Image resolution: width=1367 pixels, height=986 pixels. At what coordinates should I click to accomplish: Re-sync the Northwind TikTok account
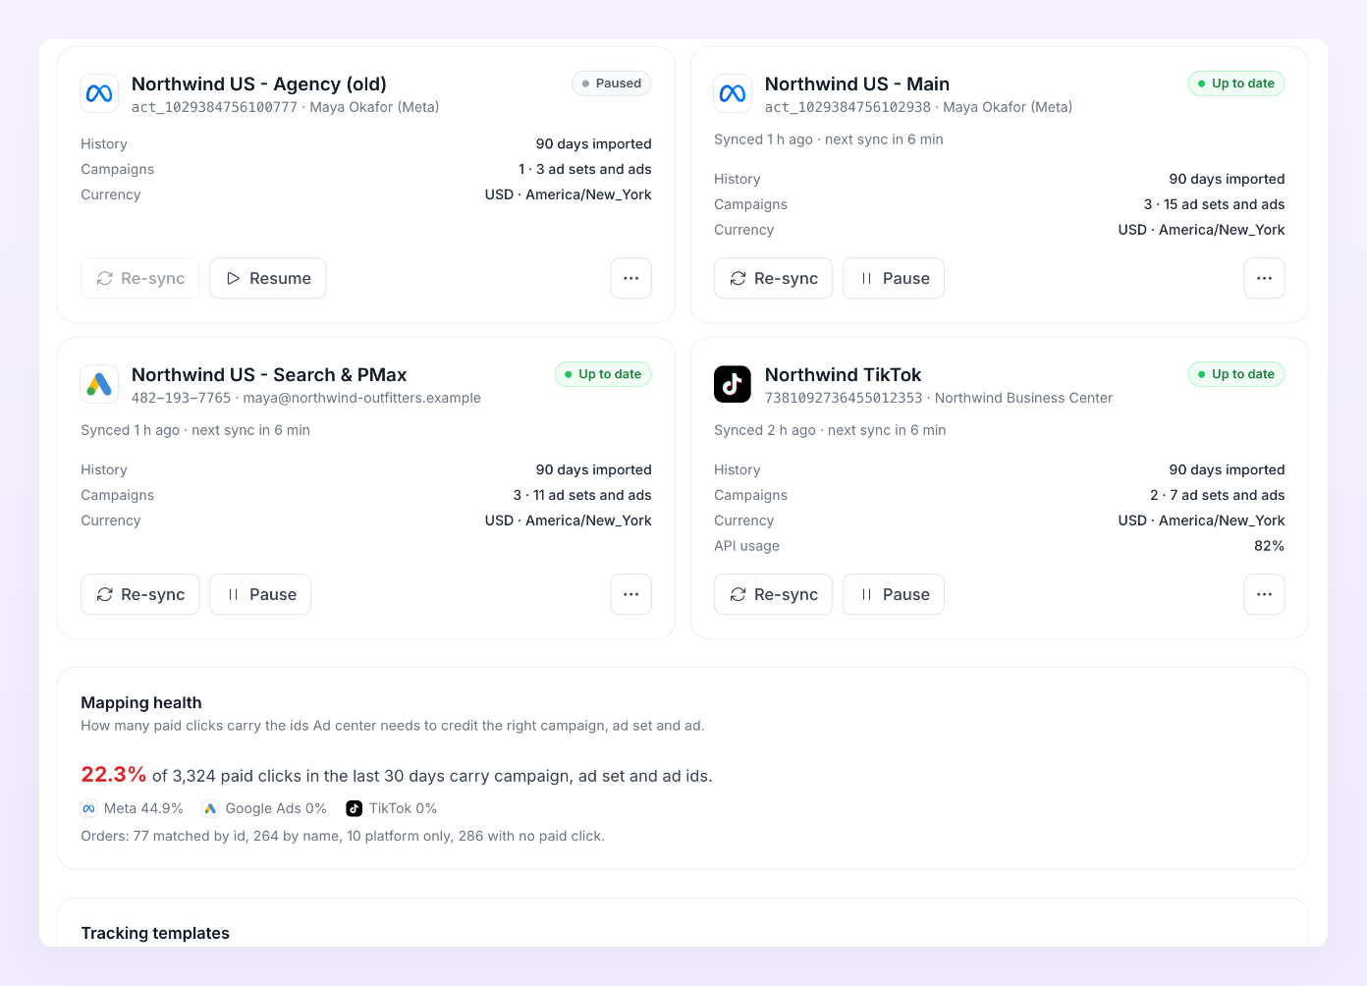tap(774, 594)
